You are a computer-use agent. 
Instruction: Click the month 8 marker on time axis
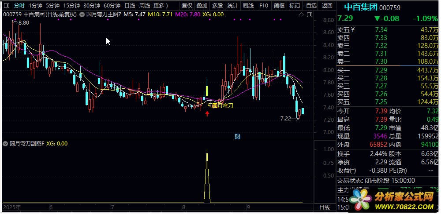pyautogui.click(x=183, y=207)
